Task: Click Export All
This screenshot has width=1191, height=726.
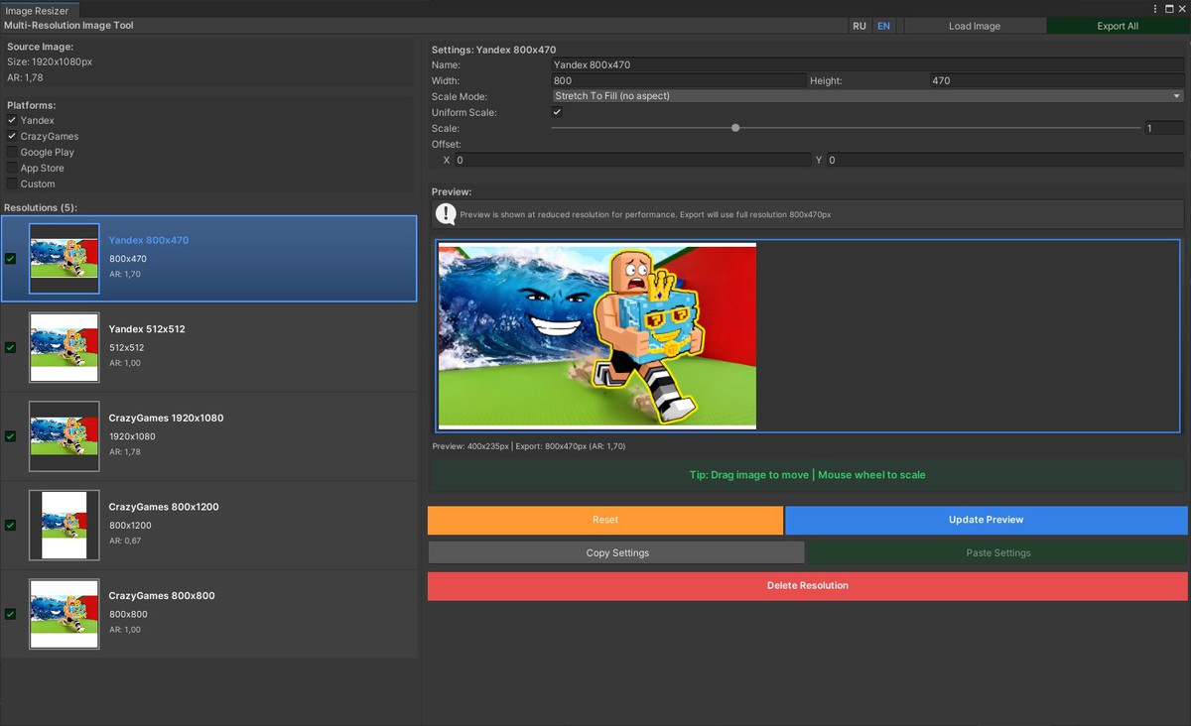Action: (x=1118, y=26)
